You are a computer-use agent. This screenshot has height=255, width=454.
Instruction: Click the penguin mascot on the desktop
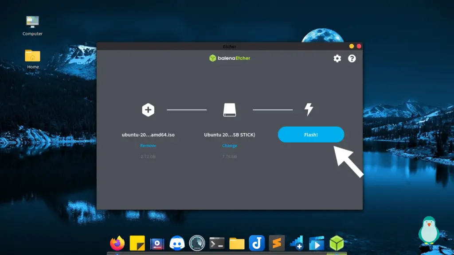click(429, 230)
